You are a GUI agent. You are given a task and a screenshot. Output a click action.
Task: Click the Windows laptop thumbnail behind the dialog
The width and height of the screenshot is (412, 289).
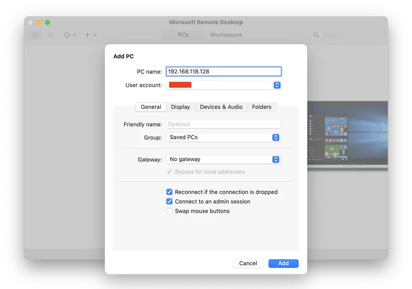347,135
